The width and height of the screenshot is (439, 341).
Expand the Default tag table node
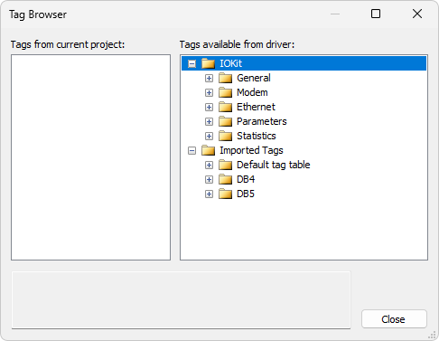209,165
